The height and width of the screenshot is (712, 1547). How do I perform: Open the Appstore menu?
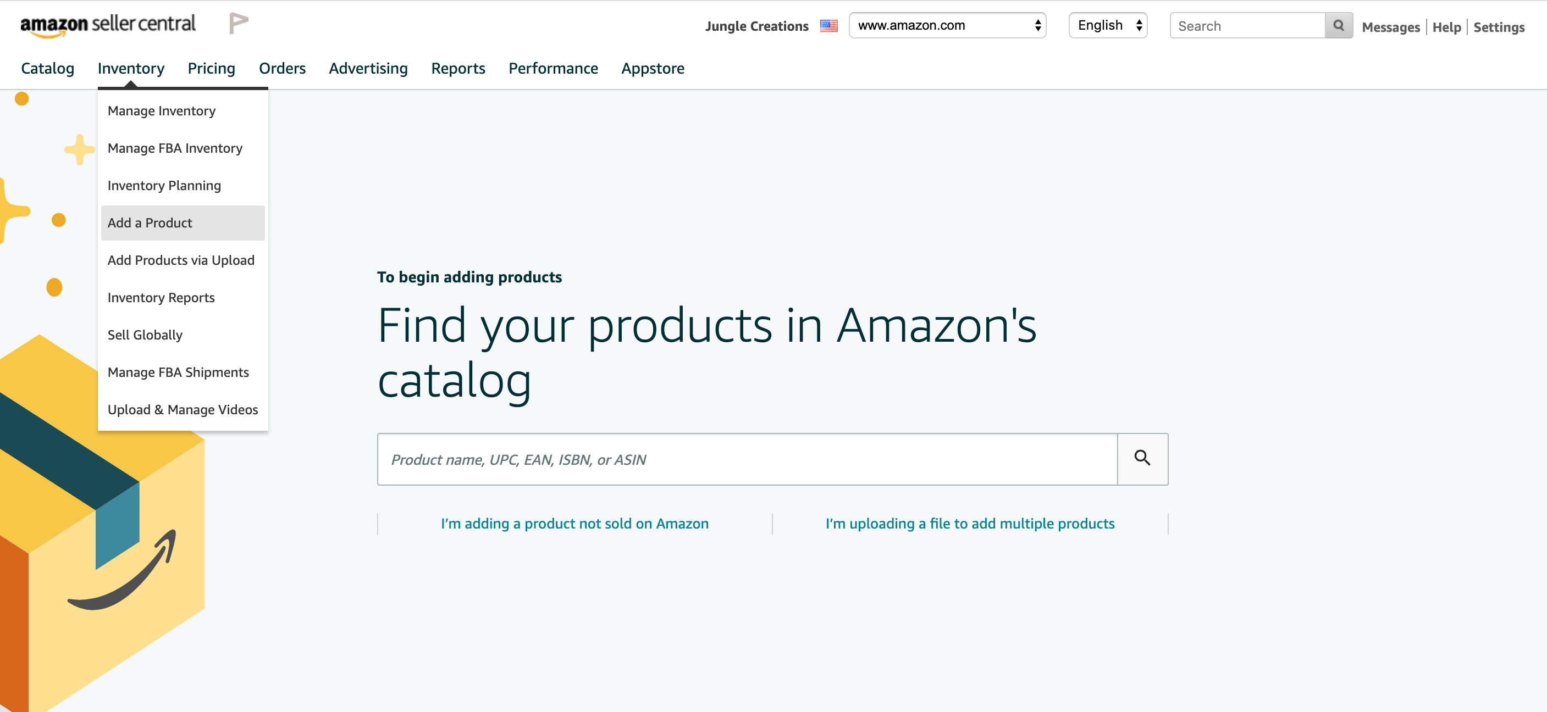tap(653, 69)
